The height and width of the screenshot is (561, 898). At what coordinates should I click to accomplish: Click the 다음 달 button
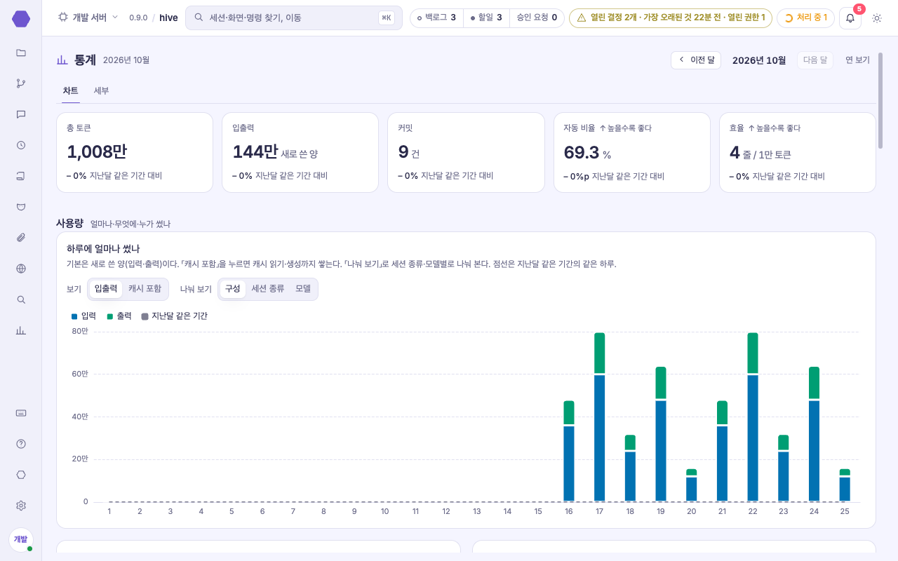pos(815,60)
